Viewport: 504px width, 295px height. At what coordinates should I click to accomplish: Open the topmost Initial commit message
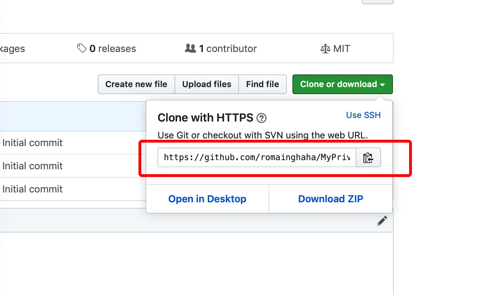coord(32,143)
